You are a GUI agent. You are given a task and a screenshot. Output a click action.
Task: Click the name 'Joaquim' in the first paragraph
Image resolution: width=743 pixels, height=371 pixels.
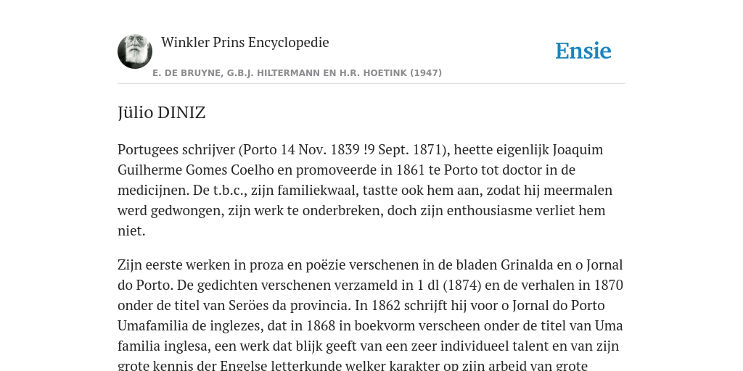click(578, 149)
